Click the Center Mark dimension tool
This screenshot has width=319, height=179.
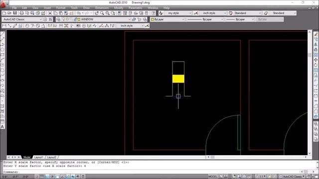tap(84, 26)
